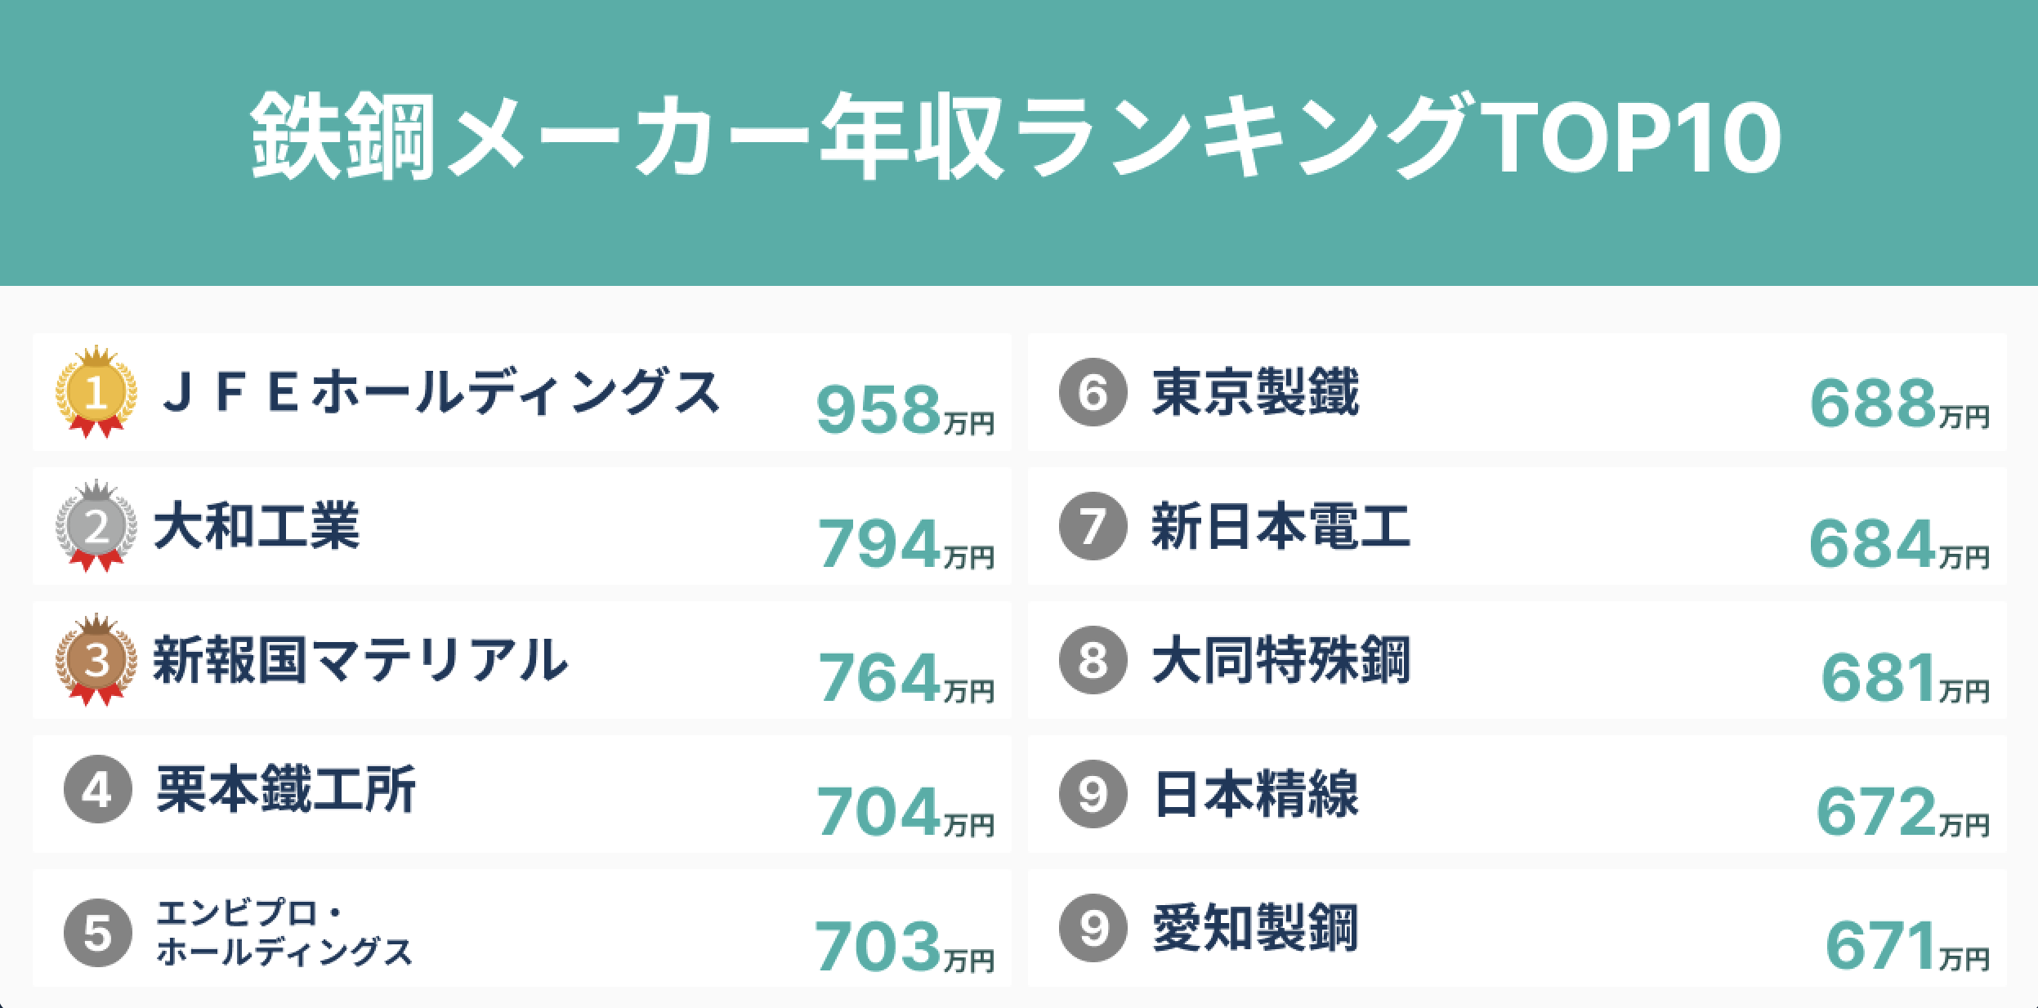Click the エンビプロ・ホールディングス name
Image resolution: width=2038 pixels, height=1008 pixels.
point(284,934)
